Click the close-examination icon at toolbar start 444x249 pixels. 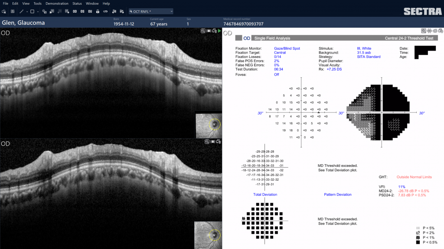click(4, 11)
